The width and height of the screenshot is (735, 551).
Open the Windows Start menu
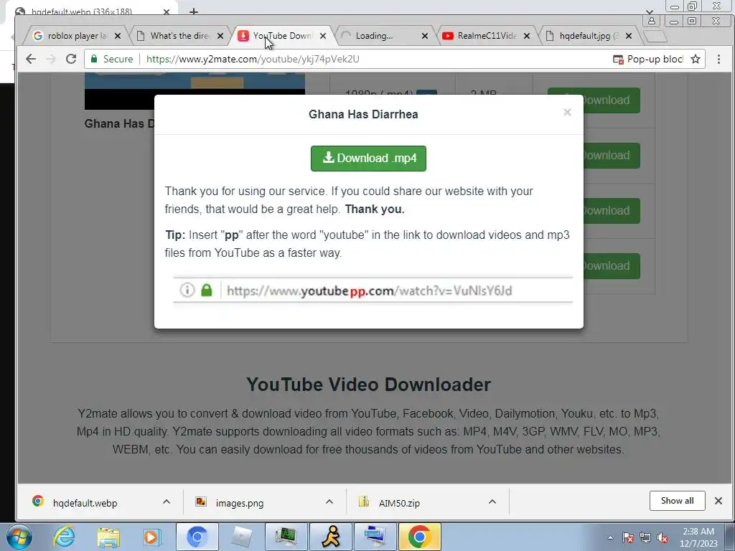(19, 537)
